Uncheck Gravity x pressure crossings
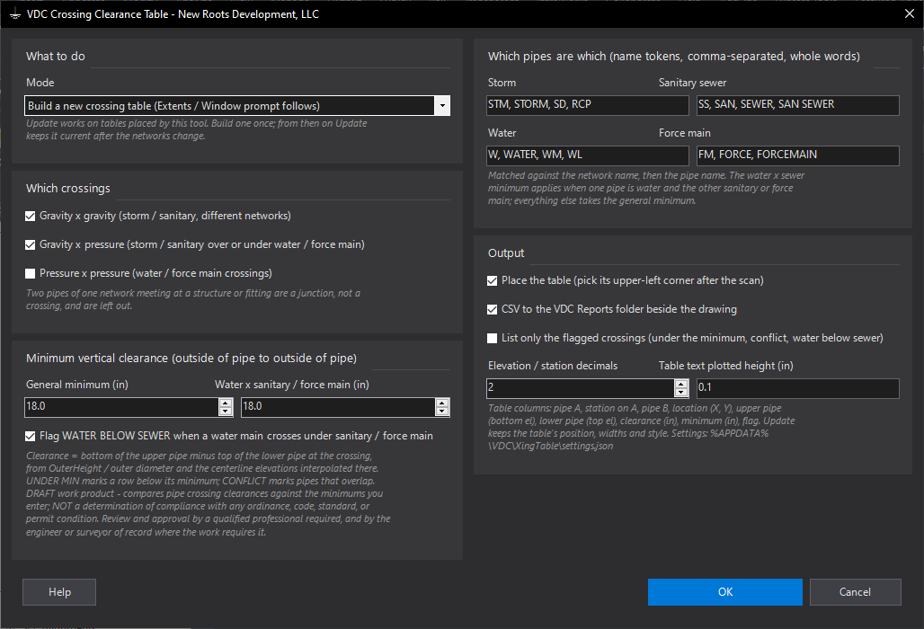The width and height of the screenshot is (924, 629). pos(30,245)
